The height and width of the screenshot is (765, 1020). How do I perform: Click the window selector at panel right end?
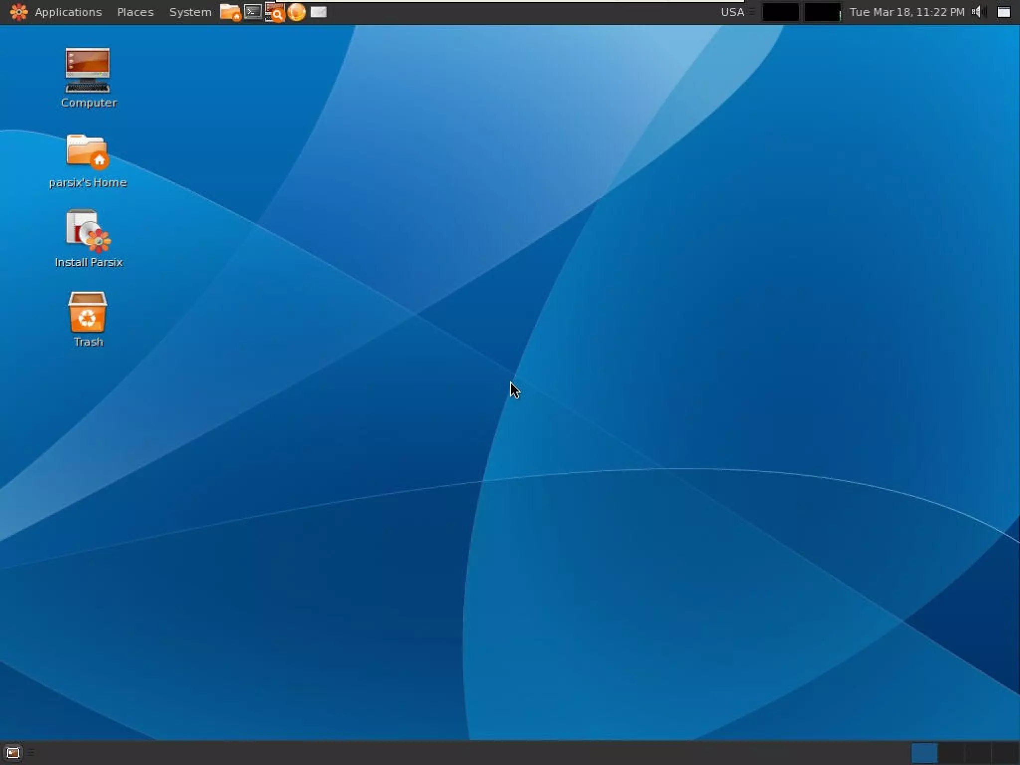coord(1004,12)
